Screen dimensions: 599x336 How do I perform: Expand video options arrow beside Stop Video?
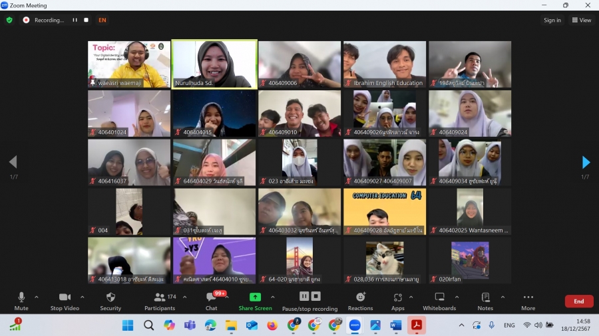tap(83, 297)
